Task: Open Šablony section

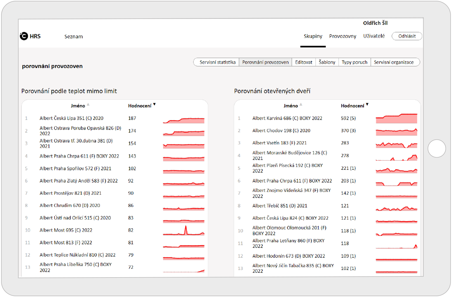Action: point(327,62)
